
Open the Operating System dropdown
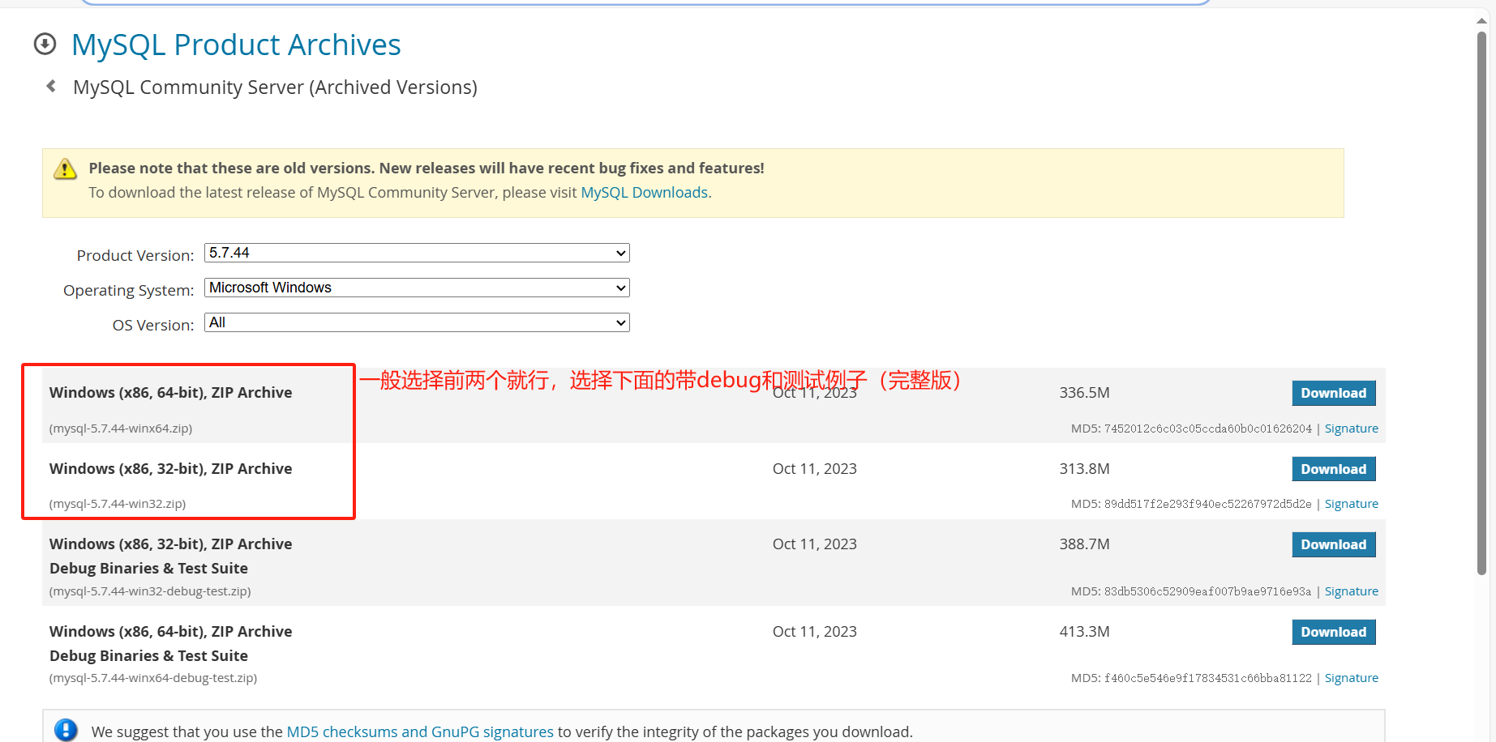point(417,288)
